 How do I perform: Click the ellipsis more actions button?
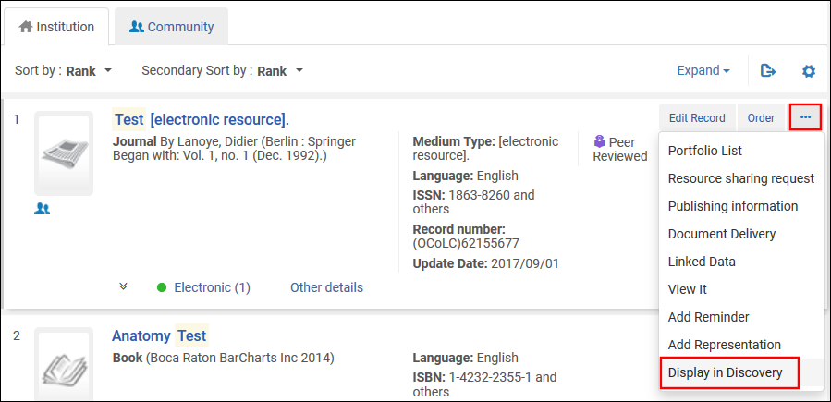click(x=805, y=117)
